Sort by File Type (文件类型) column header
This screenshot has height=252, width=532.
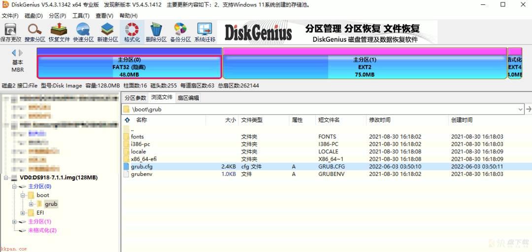252,120
